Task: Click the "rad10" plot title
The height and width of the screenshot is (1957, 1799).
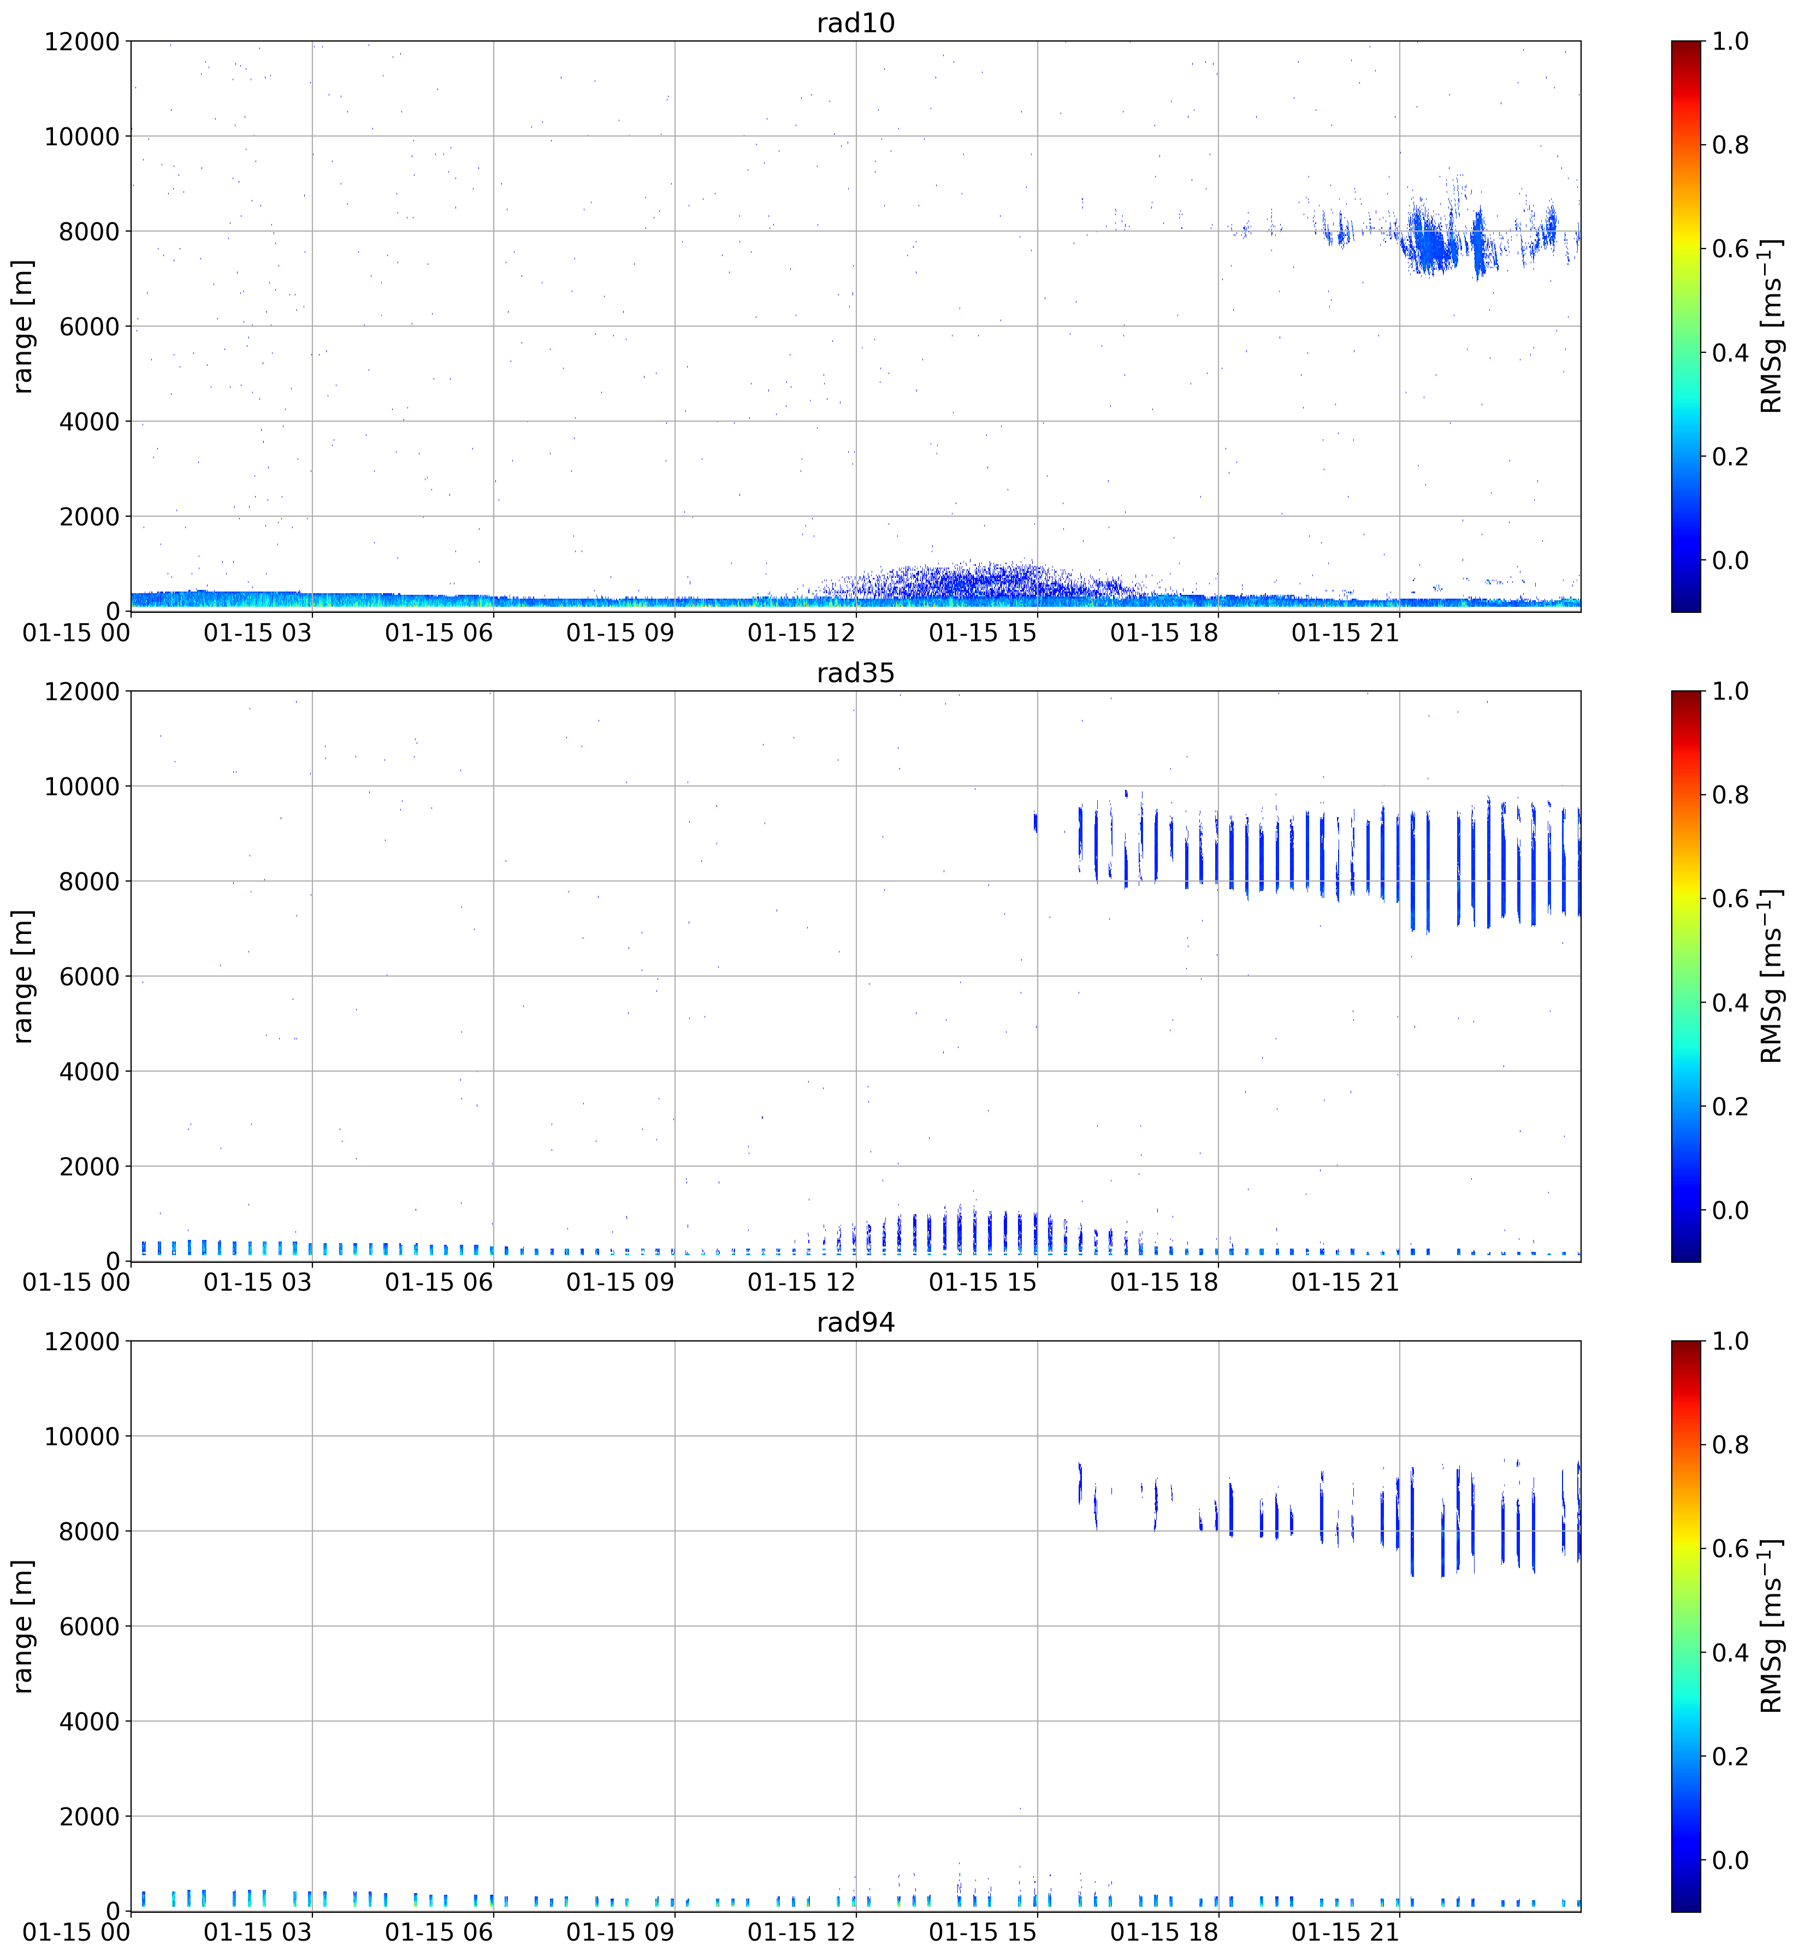Action: pos(855,22)
